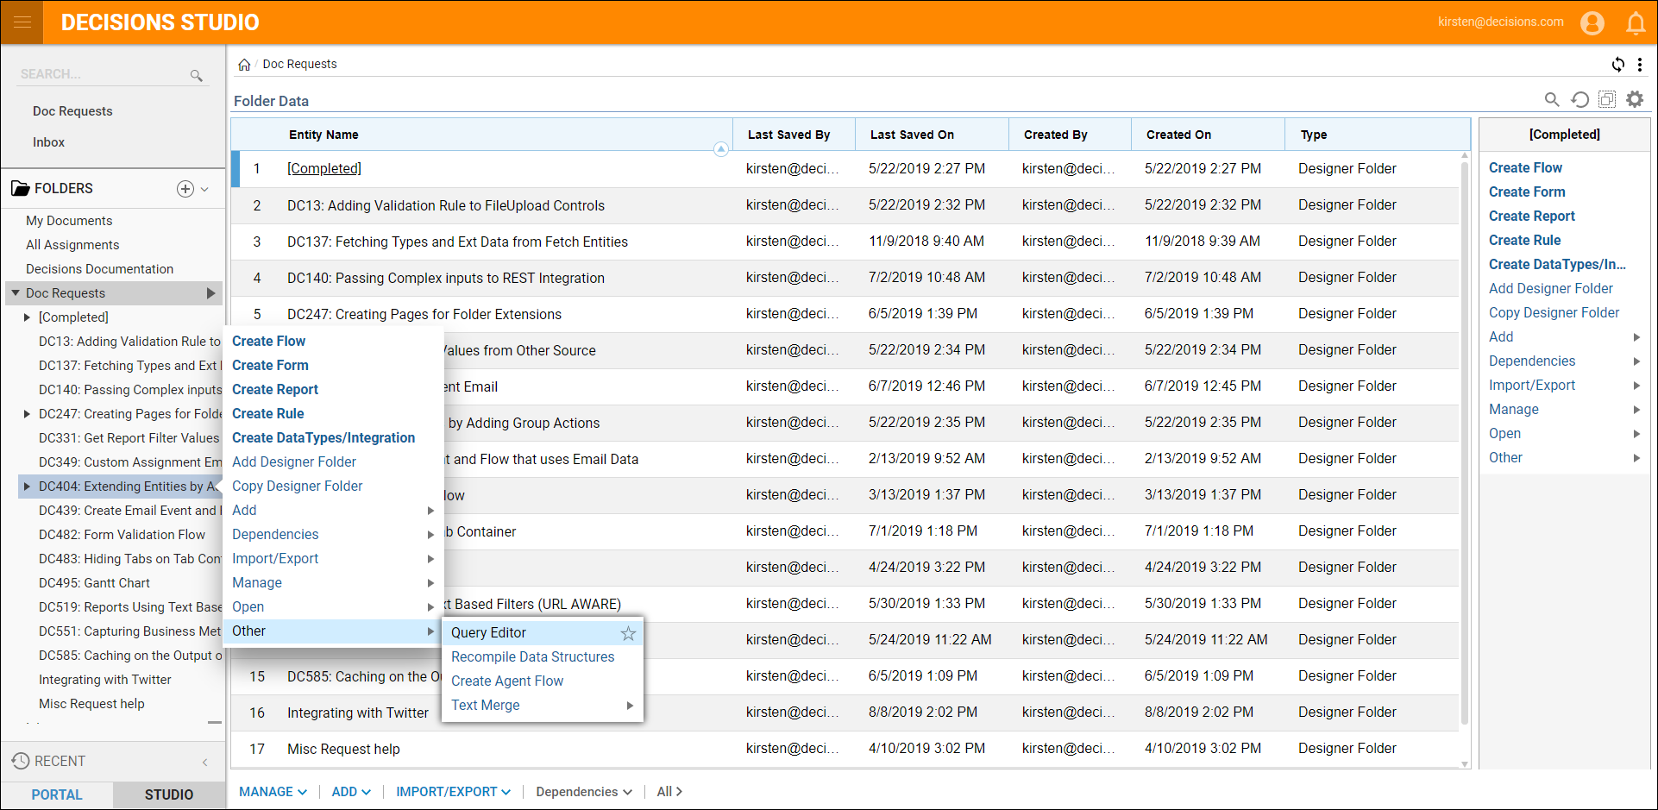The image size is (1658, 810).
Task: Expand the [Completed] tree node
Action: 28,317
